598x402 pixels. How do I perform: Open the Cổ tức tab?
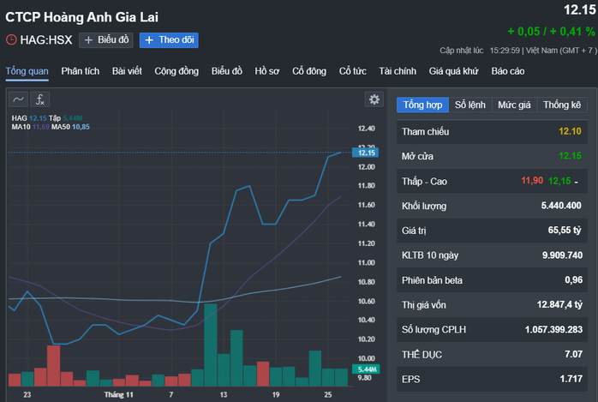[x=353, y=71]
